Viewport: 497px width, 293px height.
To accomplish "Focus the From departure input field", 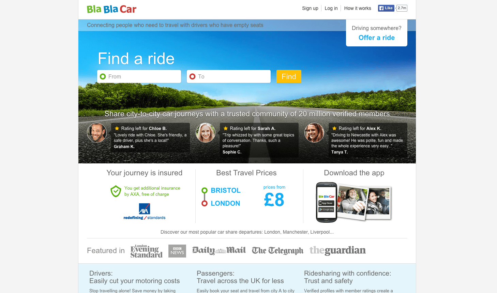I will tap(139, 76).
